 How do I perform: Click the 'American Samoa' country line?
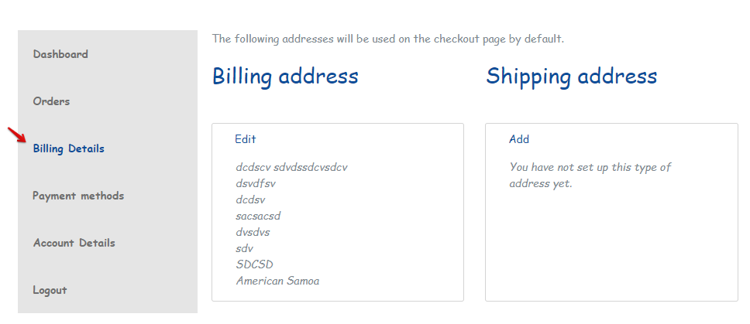click(277, 281)
